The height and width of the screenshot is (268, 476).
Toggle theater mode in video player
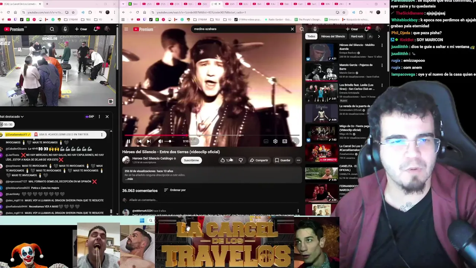pyautogui.click(x=284, y=141)
